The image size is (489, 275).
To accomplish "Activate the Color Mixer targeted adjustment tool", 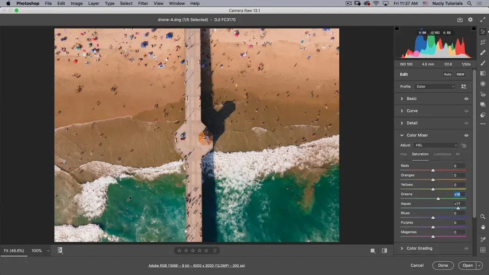I will (463, 146).
